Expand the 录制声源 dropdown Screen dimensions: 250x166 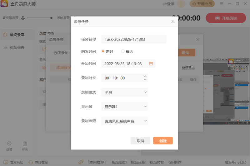[124, 121]
